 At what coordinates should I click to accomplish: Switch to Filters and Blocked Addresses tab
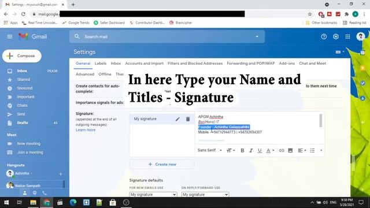[195, 64]
